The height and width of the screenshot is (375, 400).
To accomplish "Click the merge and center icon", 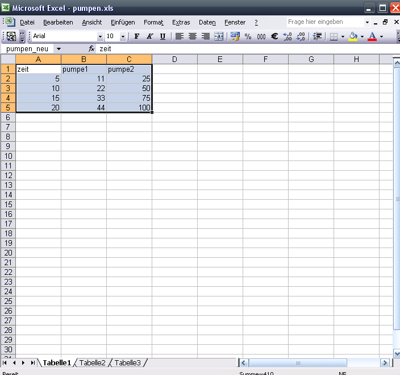I will click(219, 36).
